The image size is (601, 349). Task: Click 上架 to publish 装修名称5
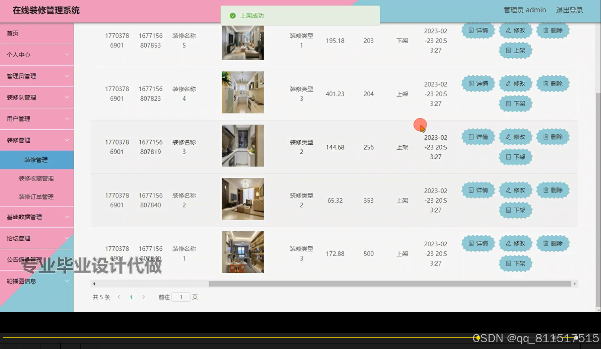pos(515,50)
